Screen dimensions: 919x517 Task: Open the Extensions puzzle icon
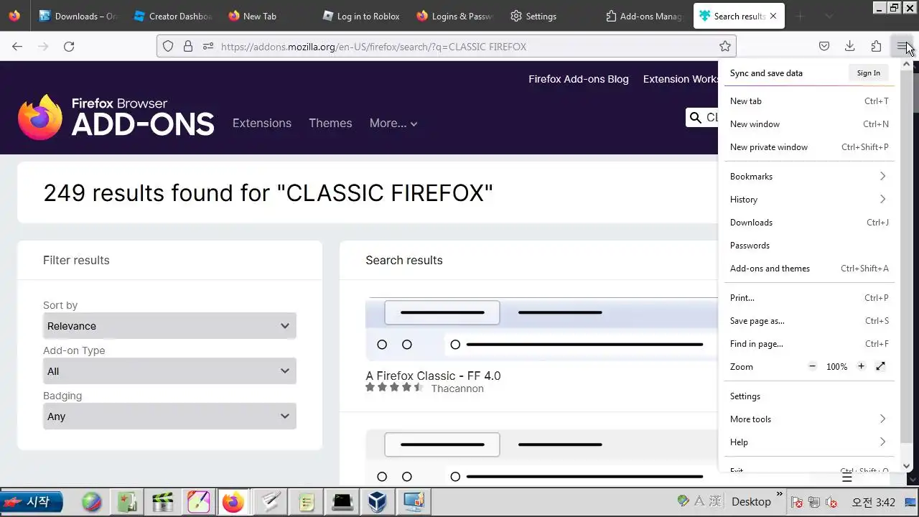[x=876, y=46]
